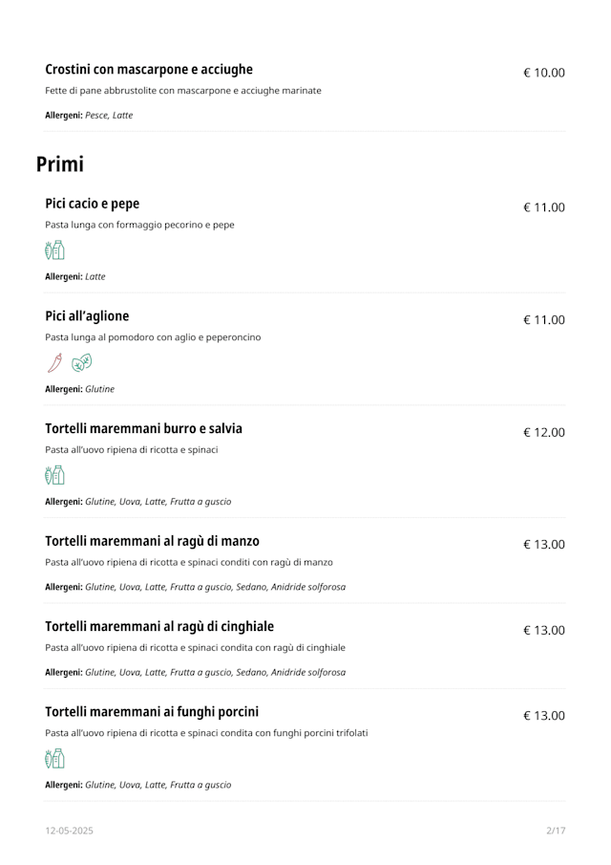Click allergen line listing Pesce, Latte
The image size is (611, 865).
[x=89, y=116]
